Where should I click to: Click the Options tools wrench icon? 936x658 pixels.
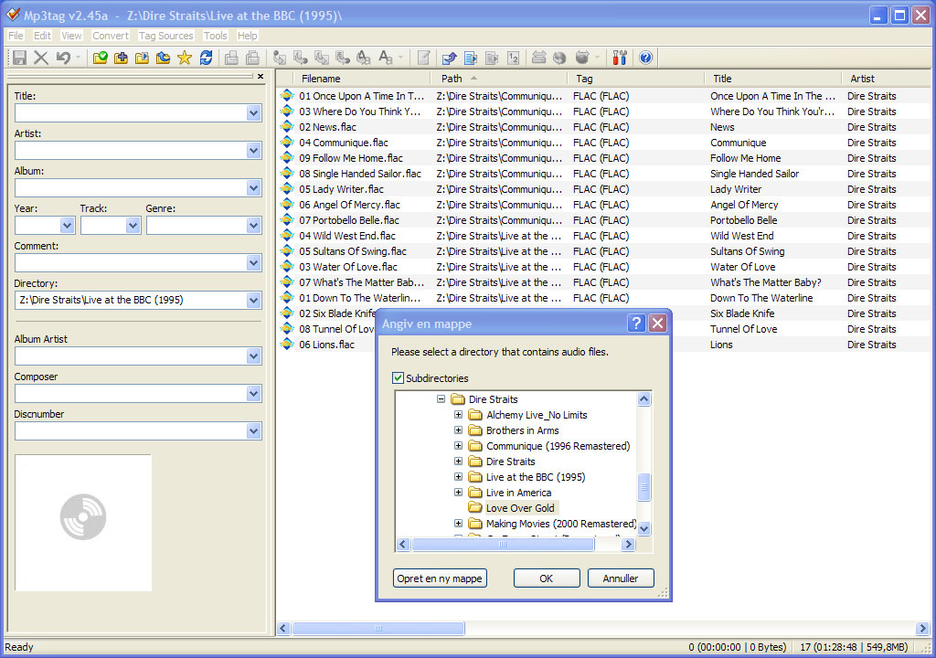coord(620,58)
